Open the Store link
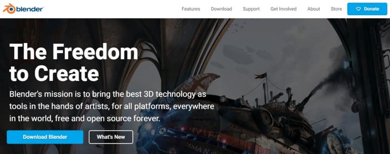Screen dimensions: 390x154 click(336, 9)
